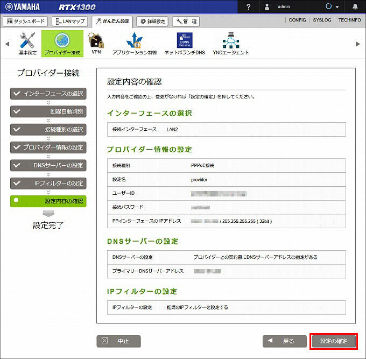The width and height of the screenshot is (366, 359).
Task: Switch to ダッシュボード tab
Action: click(x=25, y=22)
